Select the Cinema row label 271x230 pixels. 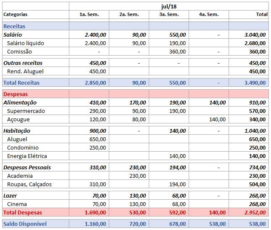pos(17,204)
